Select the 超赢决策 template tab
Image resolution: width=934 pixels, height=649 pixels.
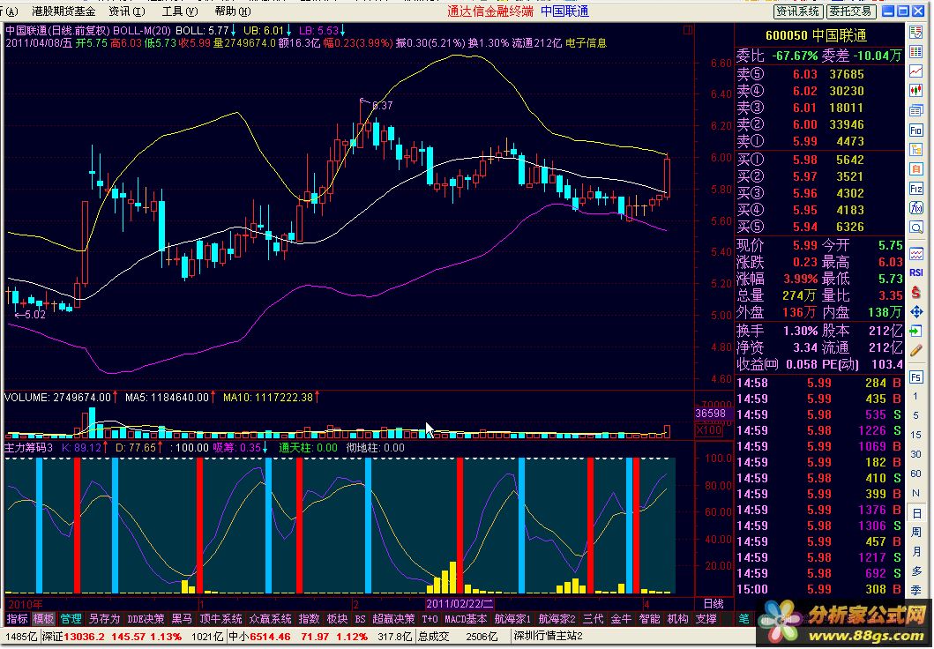[x=393, y=619]
